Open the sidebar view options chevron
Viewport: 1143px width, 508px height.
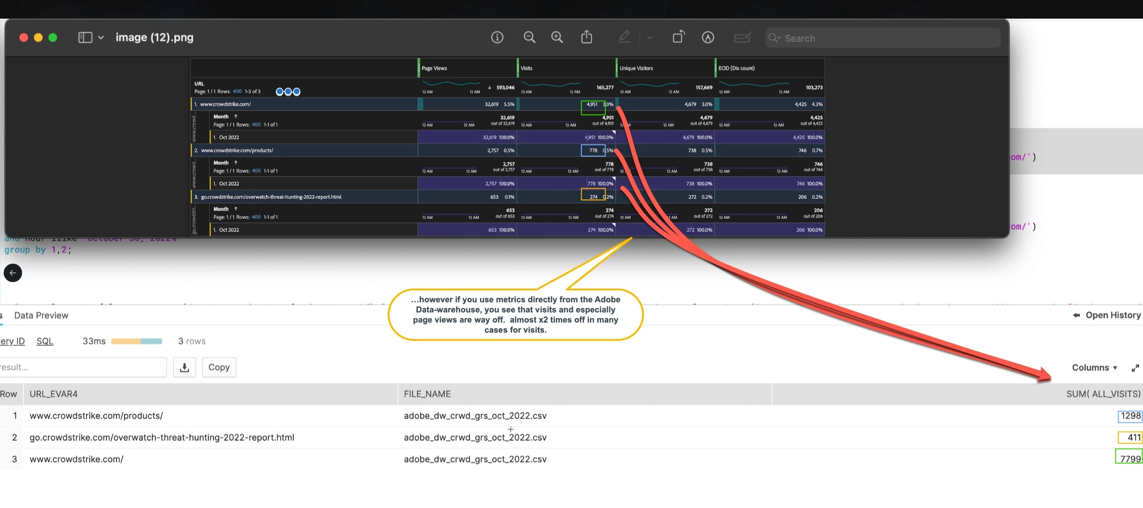click(x=101, y=37)
